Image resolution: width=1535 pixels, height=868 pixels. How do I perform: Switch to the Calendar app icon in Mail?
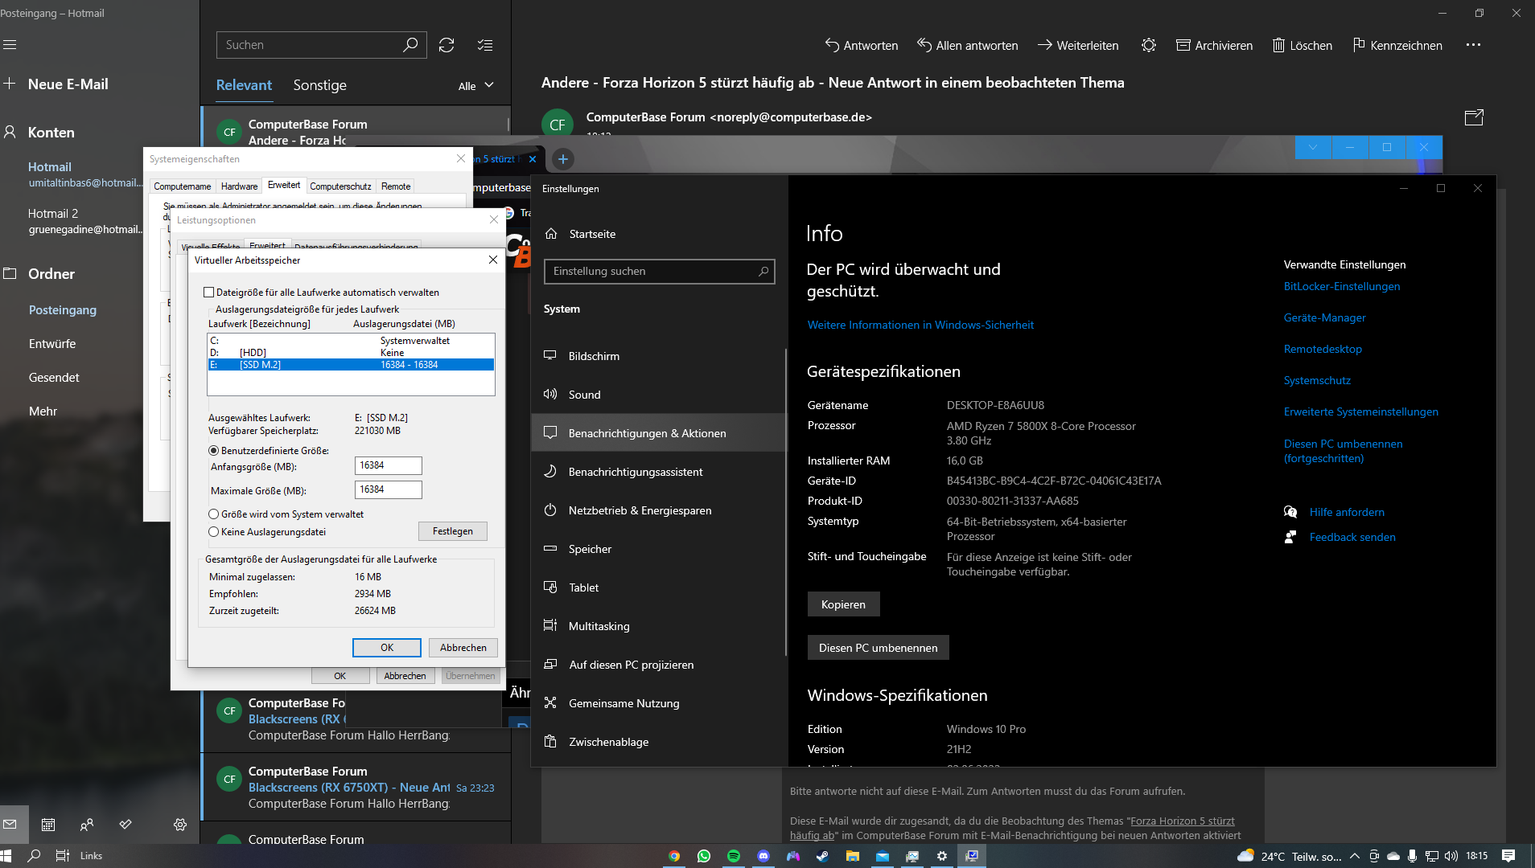(48, 825)
